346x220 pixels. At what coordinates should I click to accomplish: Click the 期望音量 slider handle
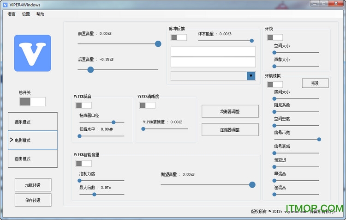(252, 184)
